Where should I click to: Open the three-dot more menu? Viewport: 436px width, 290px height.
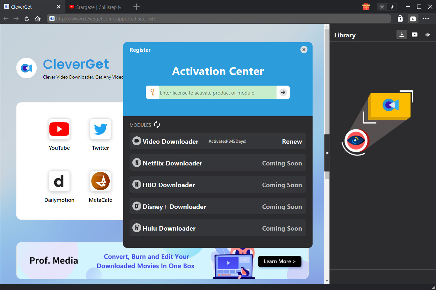click(426, 19)
